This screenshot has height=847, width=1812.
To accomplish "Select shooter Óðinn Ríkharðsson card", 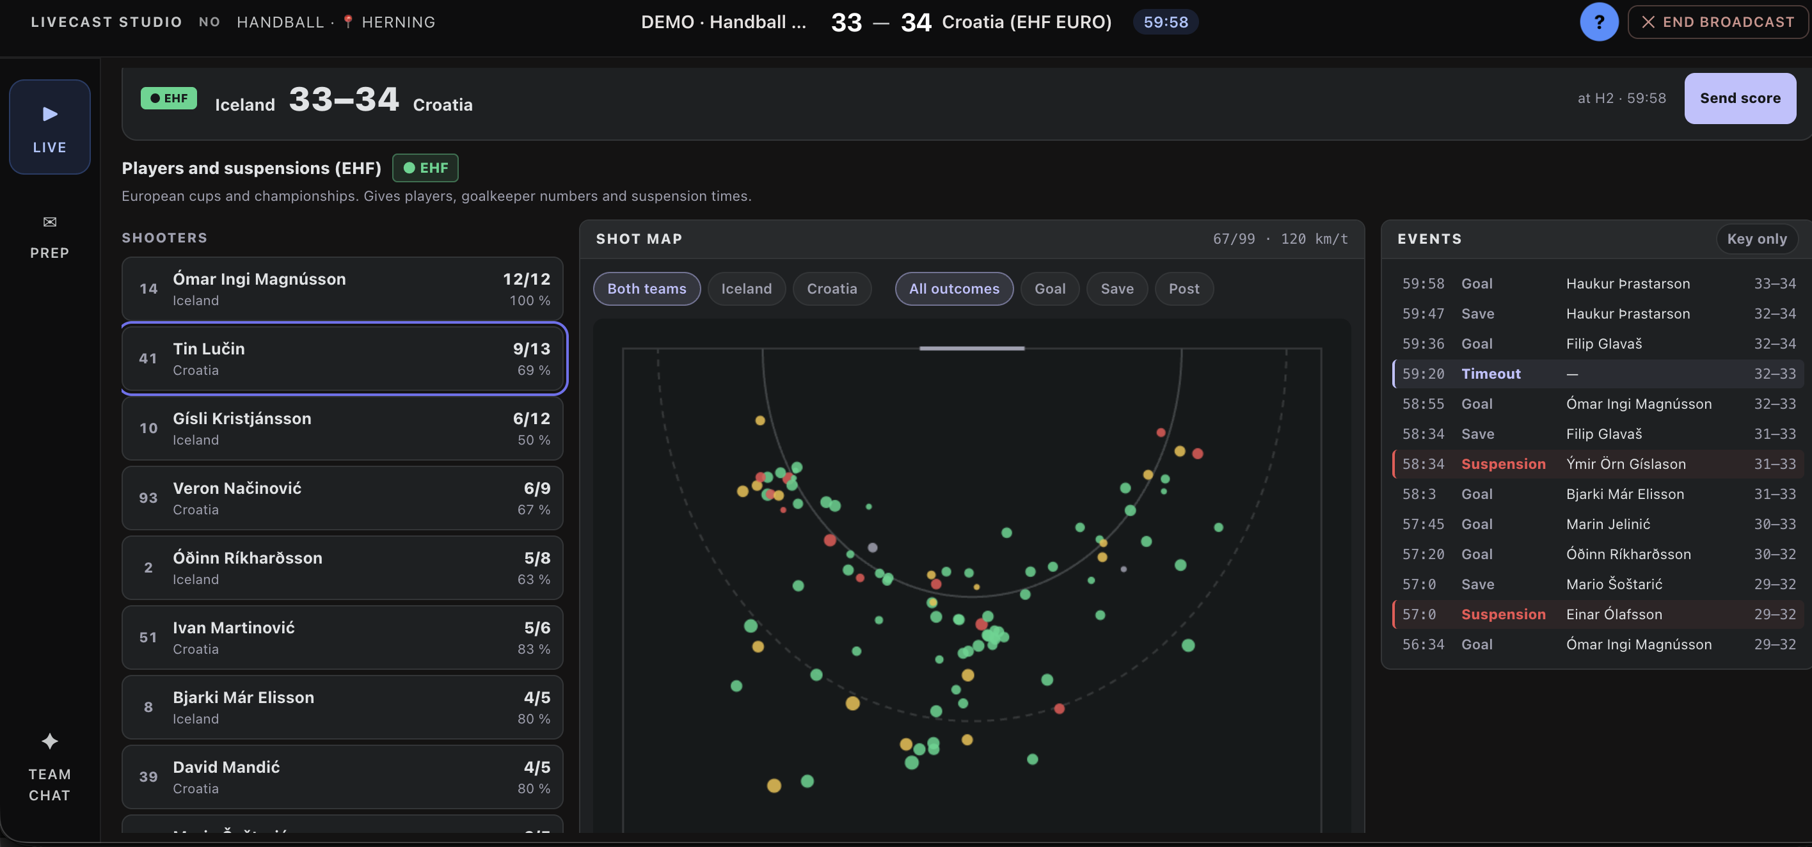I will point(342,567).
